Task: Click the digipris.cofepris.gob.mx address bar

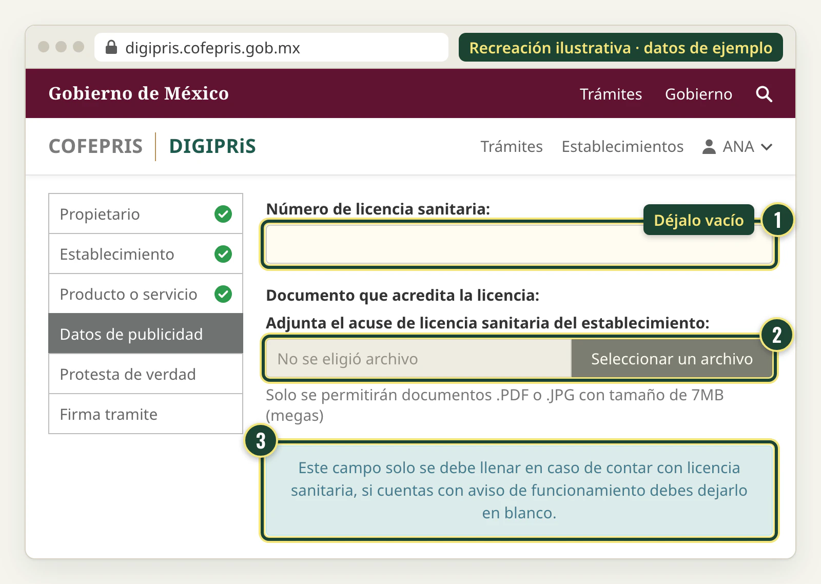Action: [x=271, y=47]
